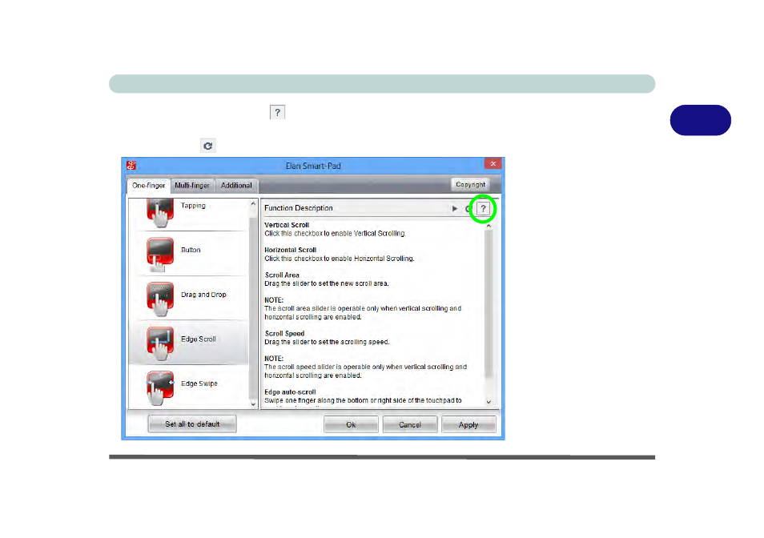Click the Tapping gesture icon
The image size is (764, 538).
point(160,212)
